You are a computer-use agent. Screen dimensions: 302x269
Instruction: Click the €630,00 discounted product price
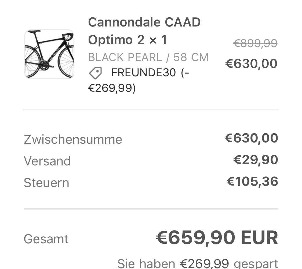point(251,64)
